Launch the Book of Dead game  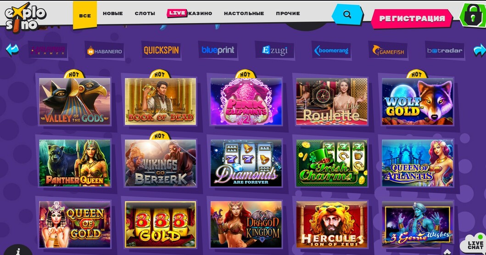click(160, 102)
